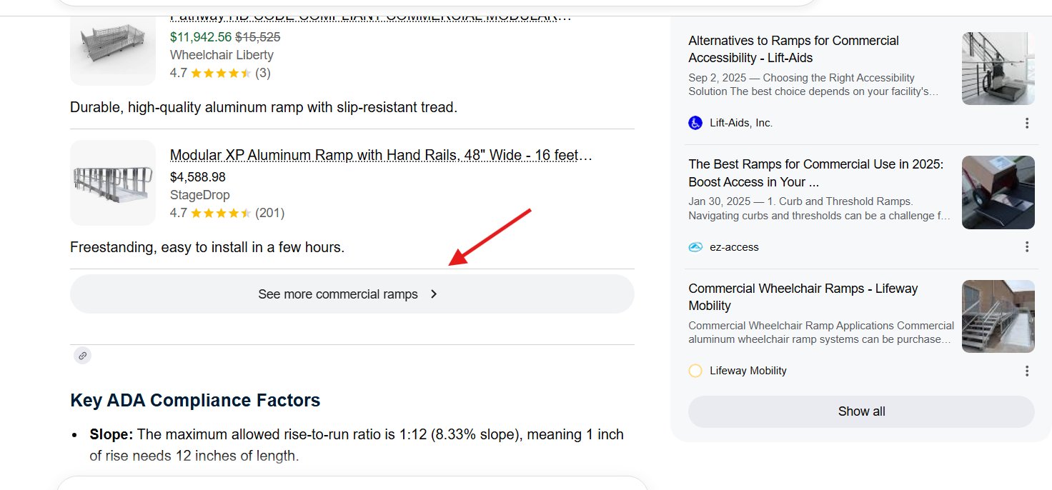Click Lifeway Mobility source name
Screen dimensions: 1052x490
748,371
